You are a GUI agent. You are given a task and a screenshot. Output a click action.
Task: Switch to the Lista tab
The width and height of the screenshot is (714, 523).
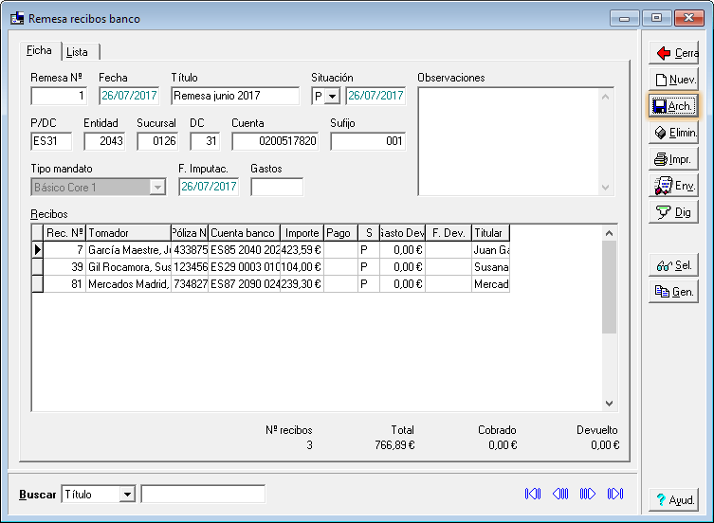79,52
